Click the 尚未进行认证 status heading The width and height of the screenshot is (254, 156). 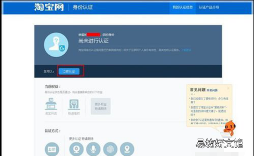click(94, 41)
